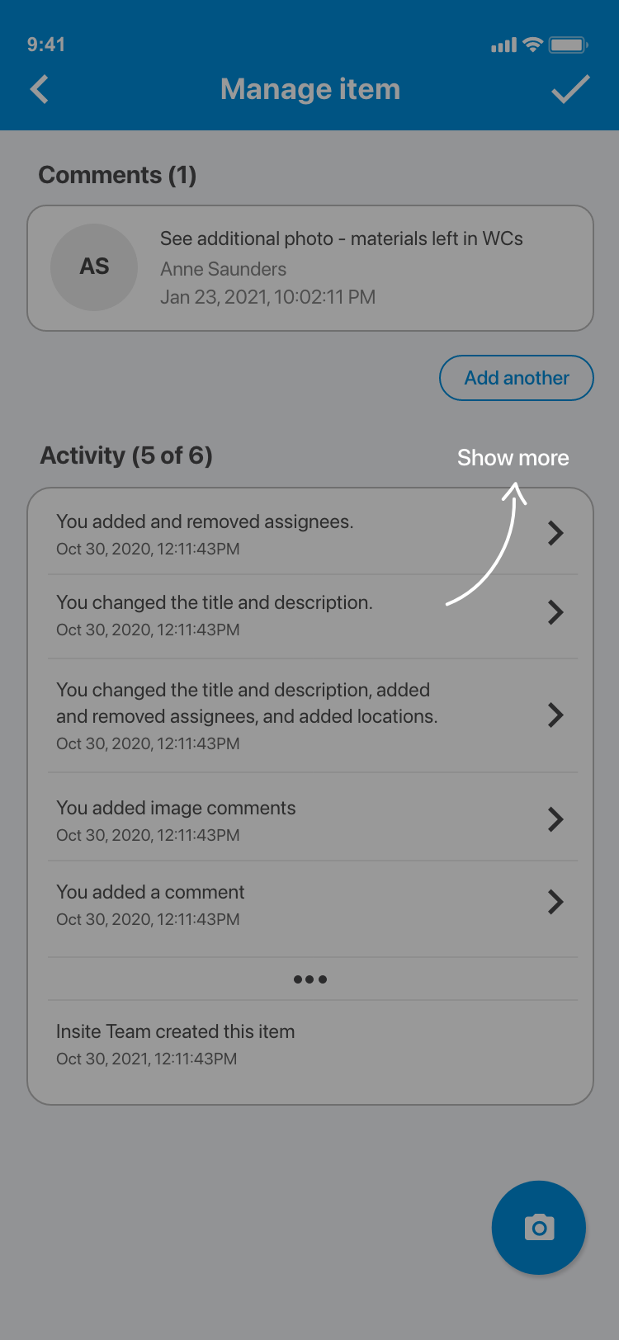Tap the Comments (1) heading
The image size is (619, 1340).
(x=117, y=175)
